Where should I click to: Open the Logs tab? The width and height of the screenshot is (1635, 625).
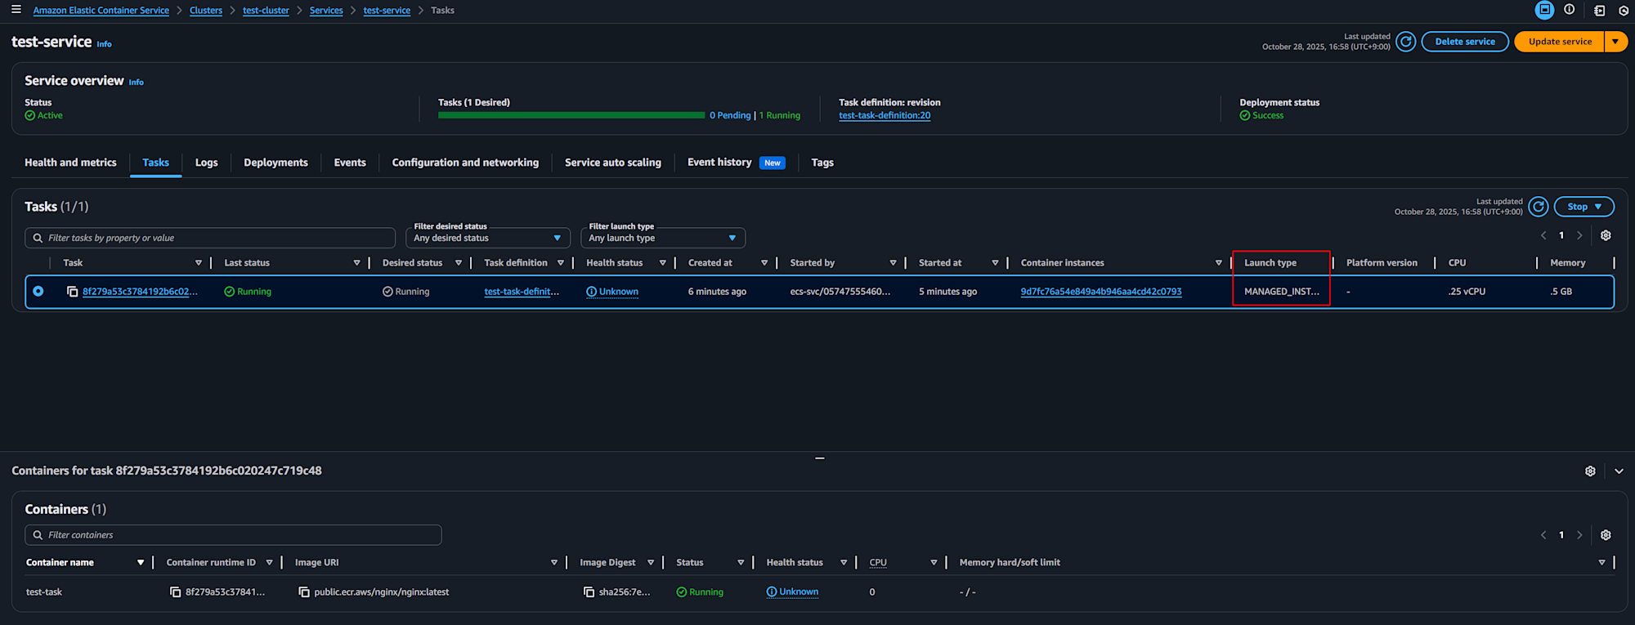pyautogui.click(x=206, y=163)
